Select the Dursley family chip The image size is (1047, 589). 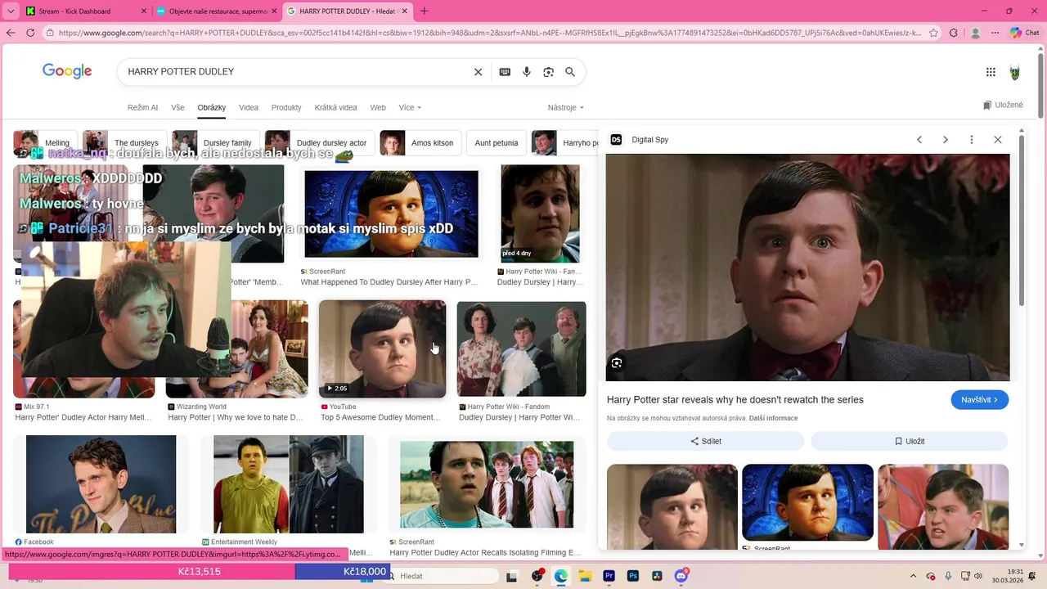(216, 143)
